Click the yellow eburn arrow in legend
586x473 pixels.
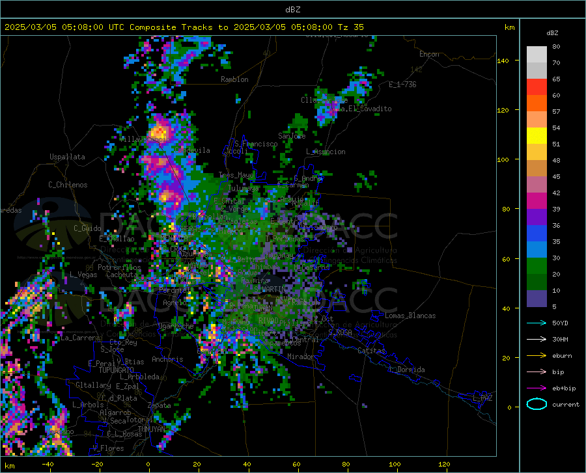coord(537,355)
